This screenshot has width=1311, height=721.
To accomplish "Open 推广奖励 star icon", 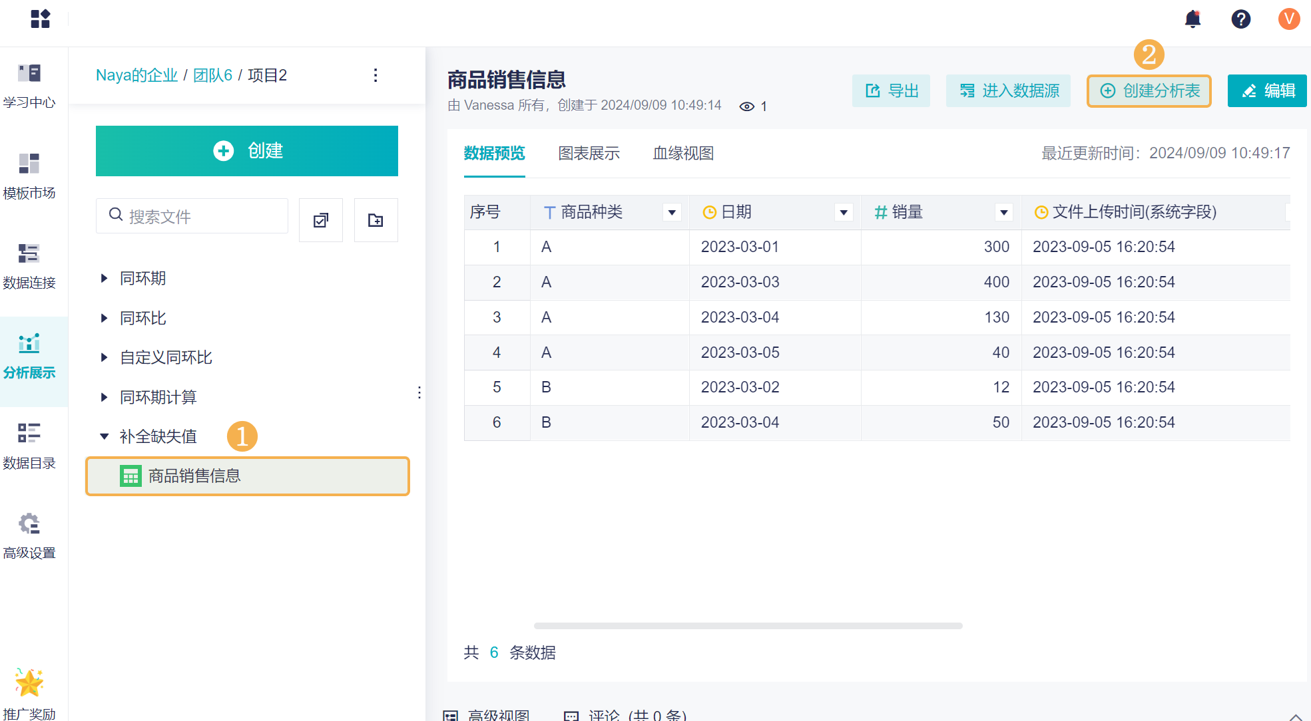I will (x=29, y=683).
